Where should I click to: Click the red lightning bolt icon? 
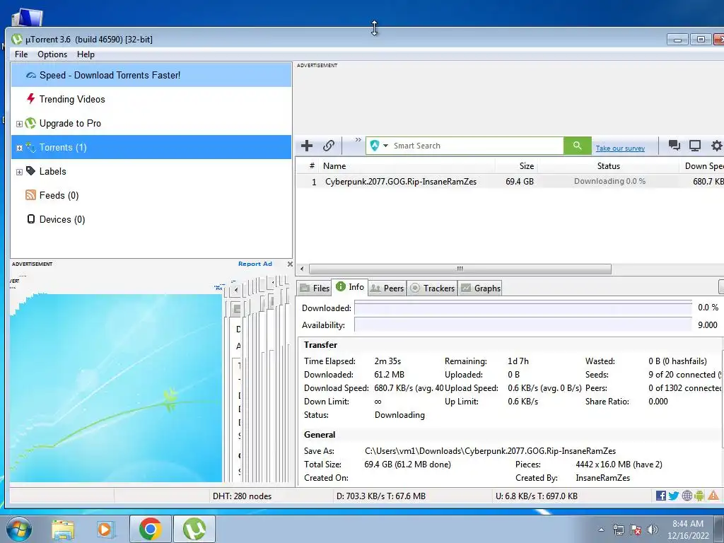[x=31, y=99]
